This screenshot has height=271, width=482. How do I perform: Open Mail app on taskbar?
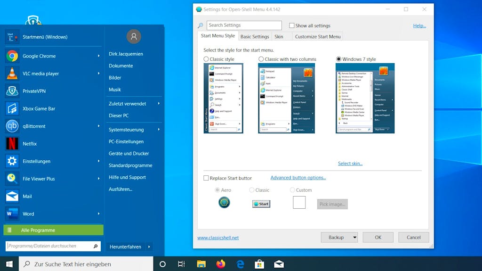click(x=279, y=264)
